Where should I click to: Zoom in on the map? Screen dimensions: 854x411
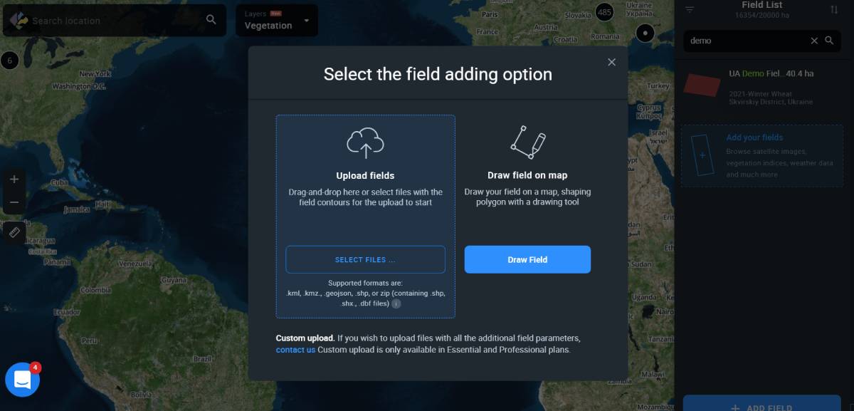[14, 180]
